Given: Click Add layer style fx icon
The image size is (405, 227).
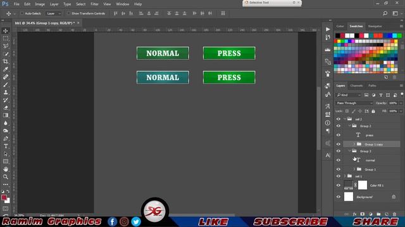Looking at the screenshot, I should (x=354, y=214).
